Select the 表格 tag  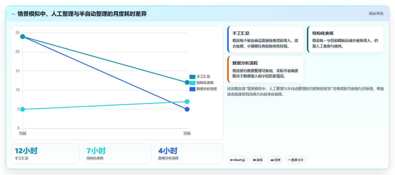point(258,160)
